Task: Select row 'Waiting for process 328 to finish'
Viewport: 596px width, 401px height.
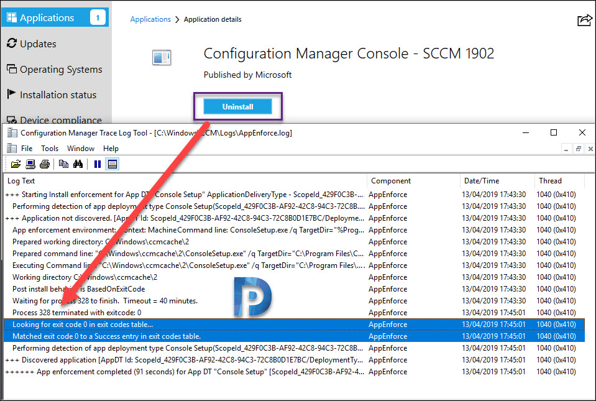Action: click(294, 300)
